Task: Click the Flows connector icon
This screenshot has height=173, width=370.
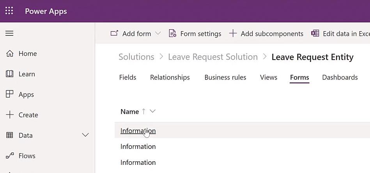Action: tap(10, 156)
